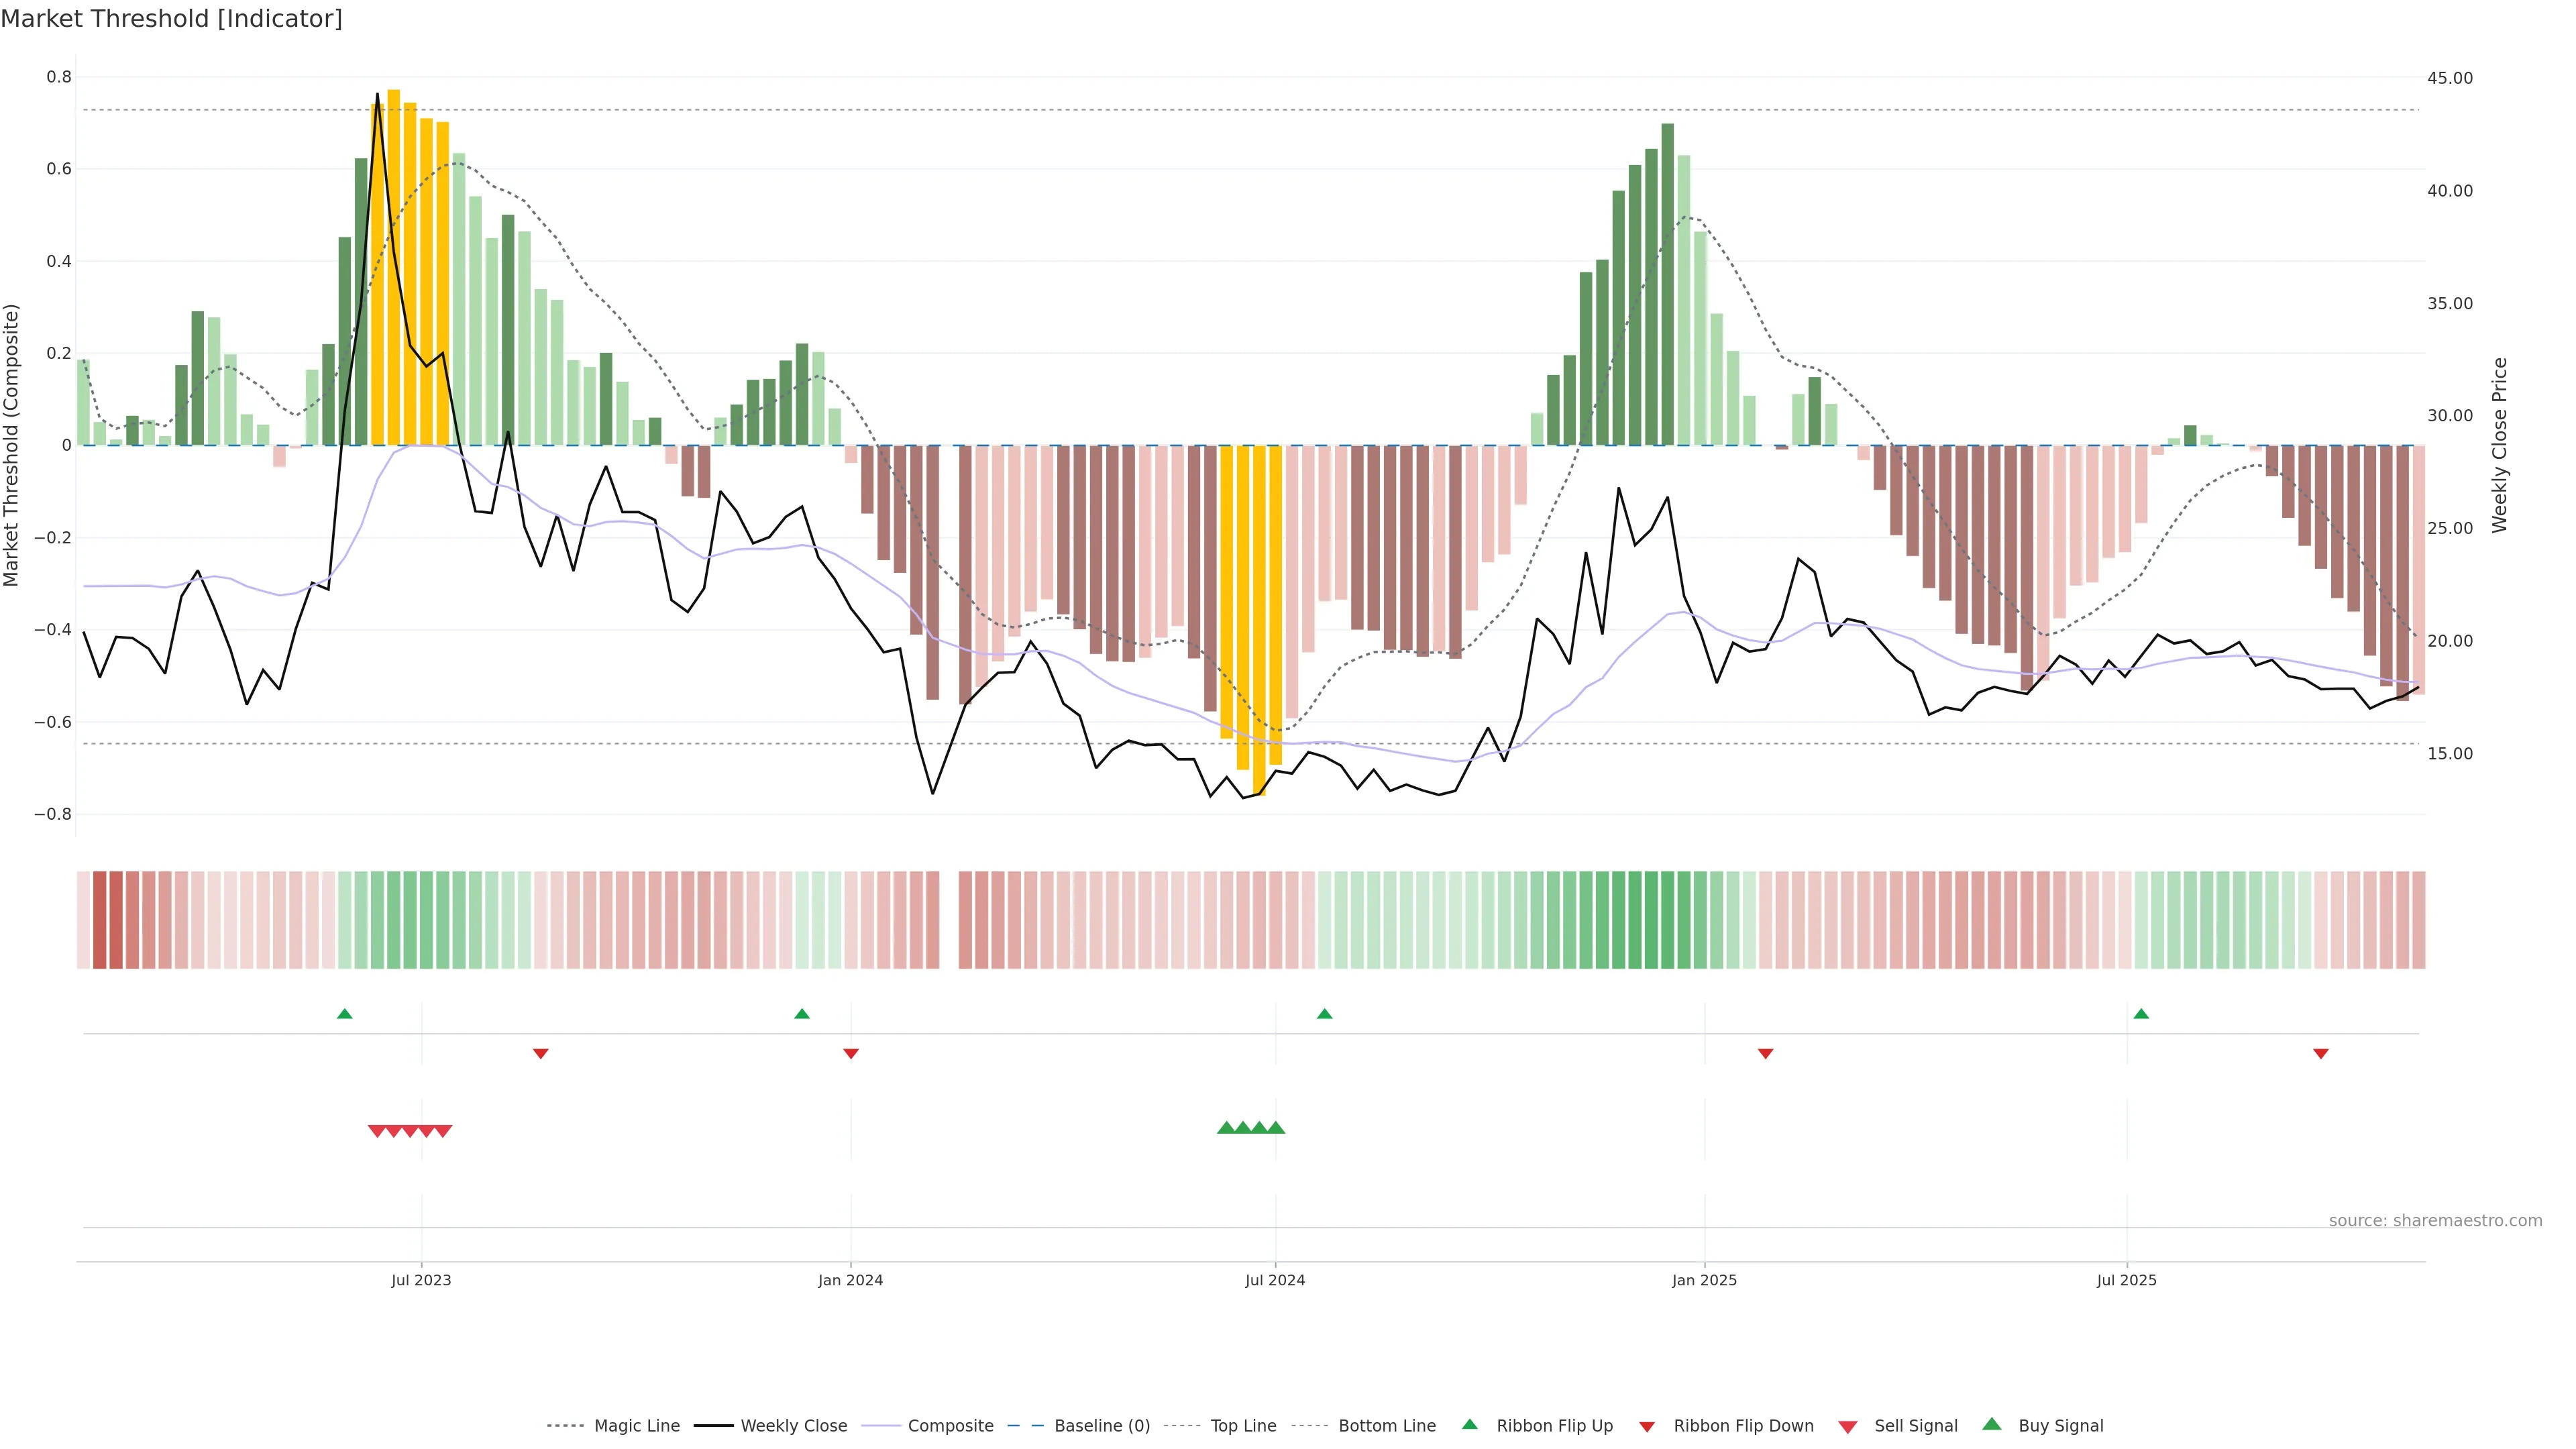The image size is (2576, 1449).
Task: Select the first green ribbon flip up marker
Action: pos(345,1014)
